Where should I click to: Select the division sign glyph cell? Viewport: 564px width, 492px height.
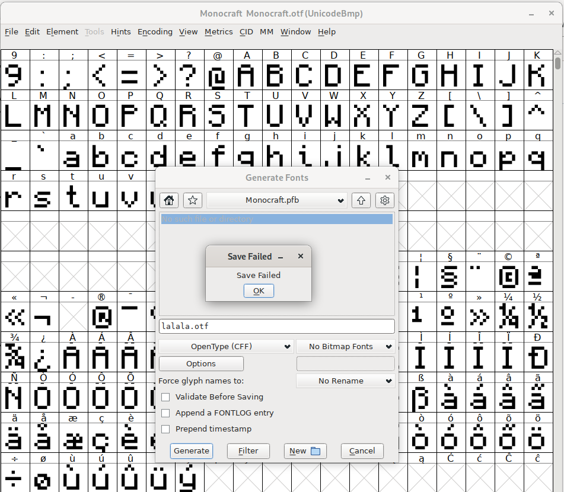coord(14,477)
